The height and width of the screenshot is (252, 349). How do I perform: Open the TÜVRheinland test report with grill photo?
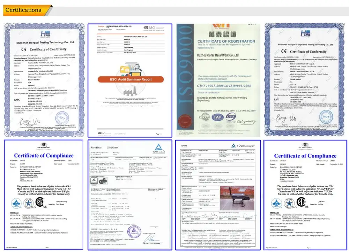pos(218,195)
